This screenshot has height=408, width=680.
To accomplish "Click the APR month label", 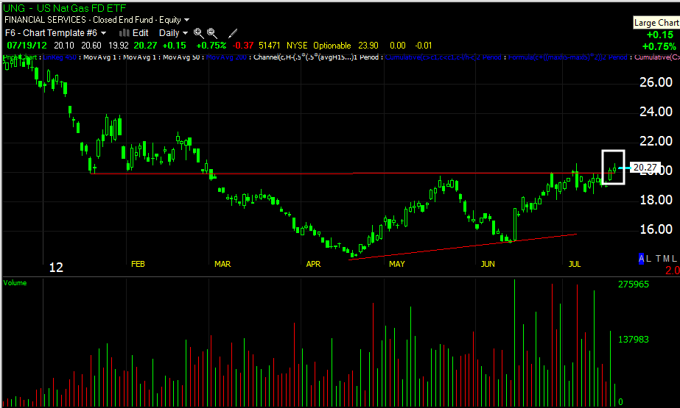I will pyautogui.click(x=313, y=264).
